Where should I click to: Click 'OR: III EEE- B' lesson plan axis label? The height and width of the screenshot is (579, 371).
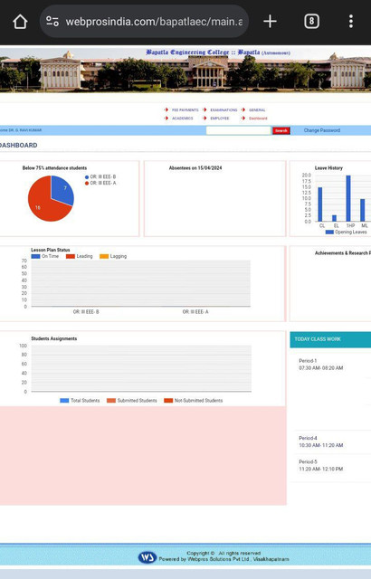point(86,312)
